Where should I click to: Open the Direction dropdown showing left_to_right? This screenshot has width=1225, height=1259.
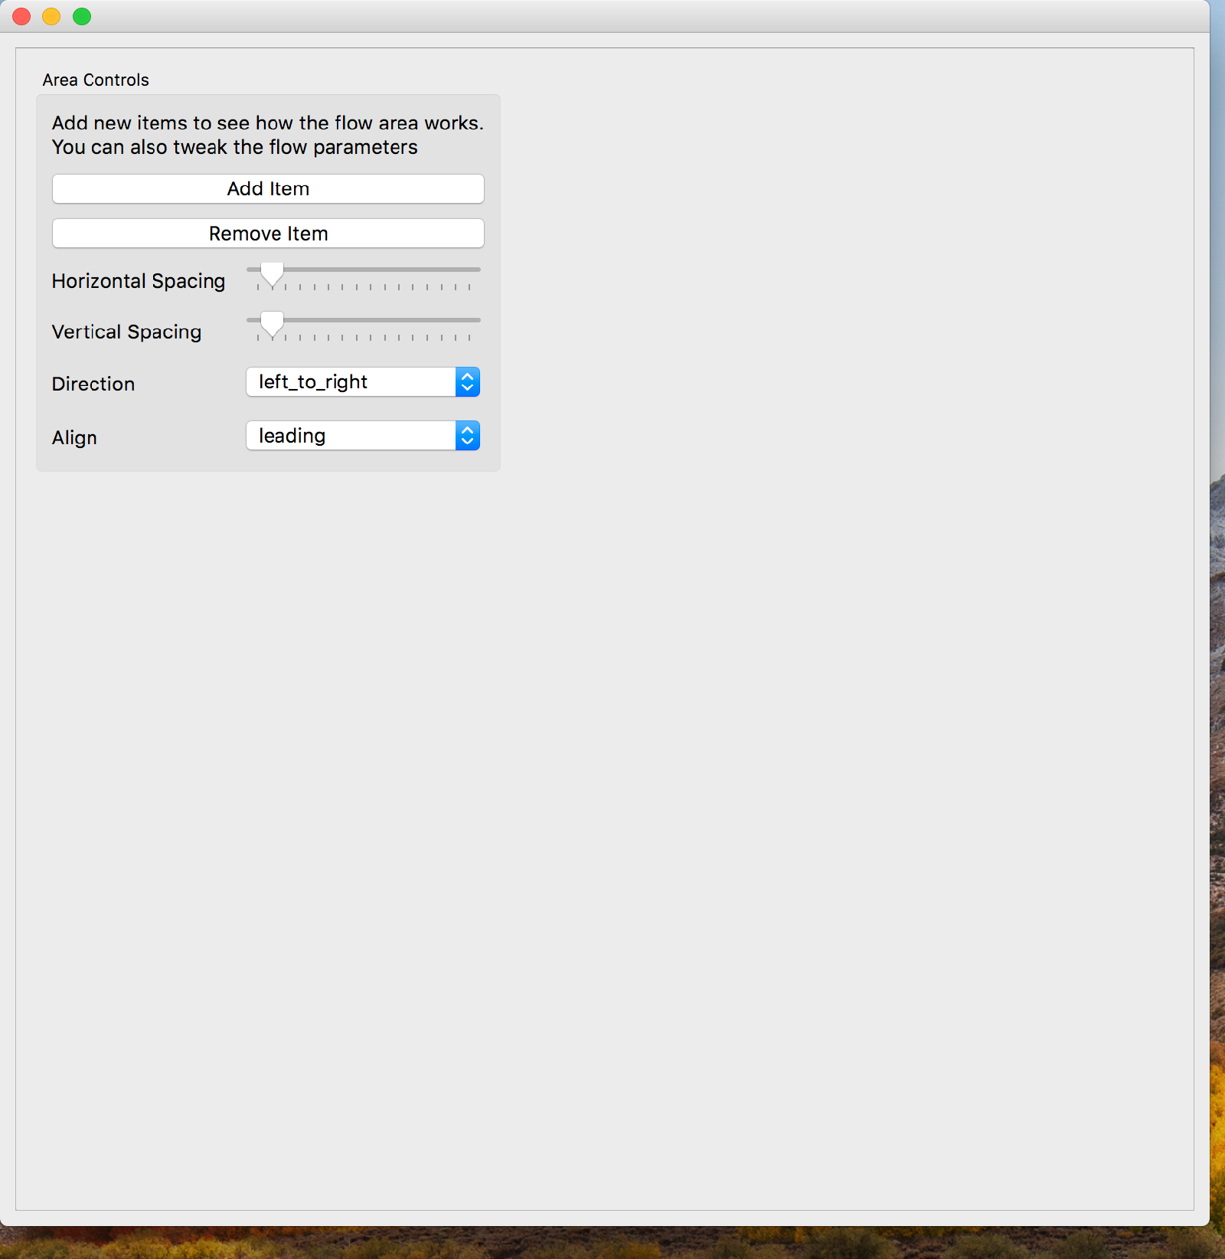pyautogui.click(x=351, y=382)
